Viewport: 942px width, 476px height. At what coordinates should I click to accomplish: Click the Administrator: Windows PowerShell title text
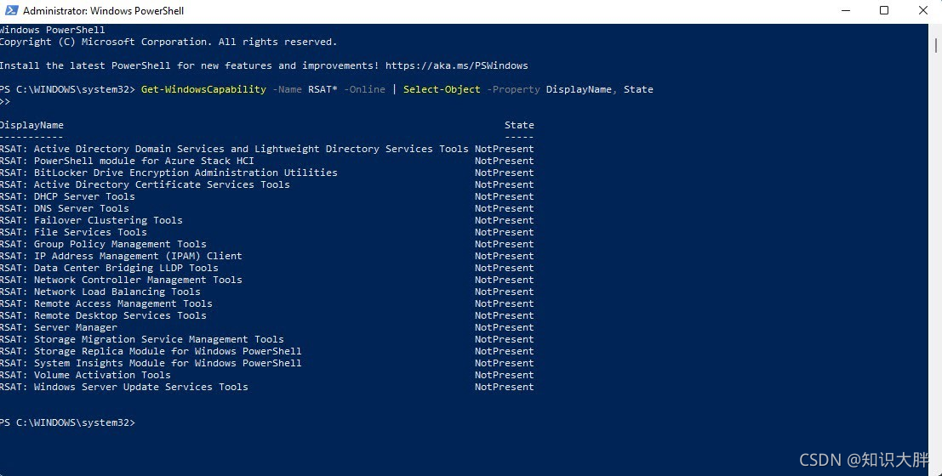103,11
